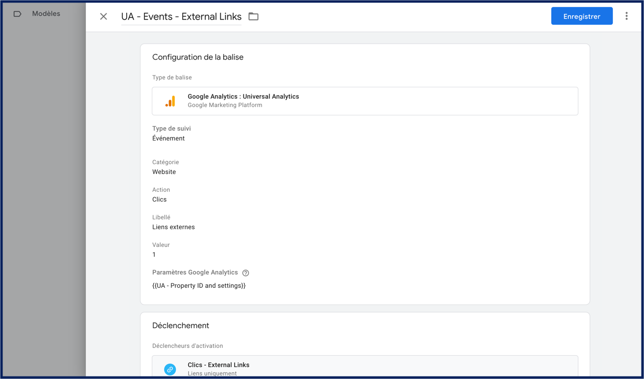Viewport: 644px width, 379px height.
Task: Edit the tag name UA - Events - External Links
Action: click(181, 17)
